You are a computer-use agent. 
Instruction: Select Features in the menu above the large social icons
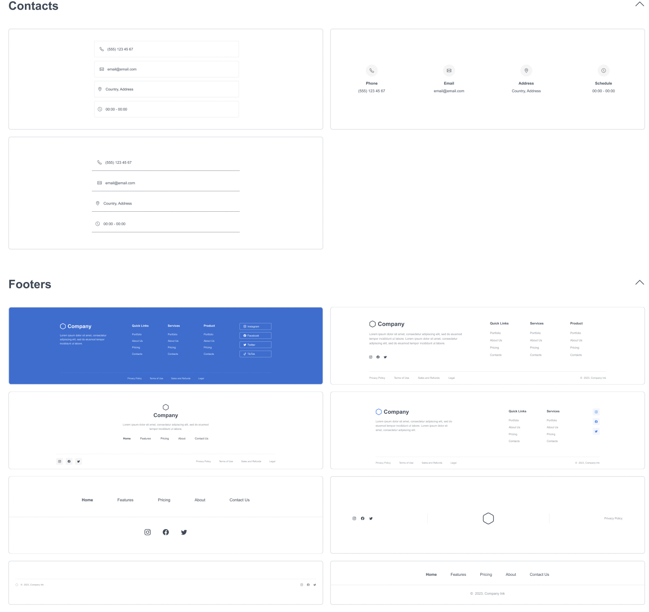point(125,500)
